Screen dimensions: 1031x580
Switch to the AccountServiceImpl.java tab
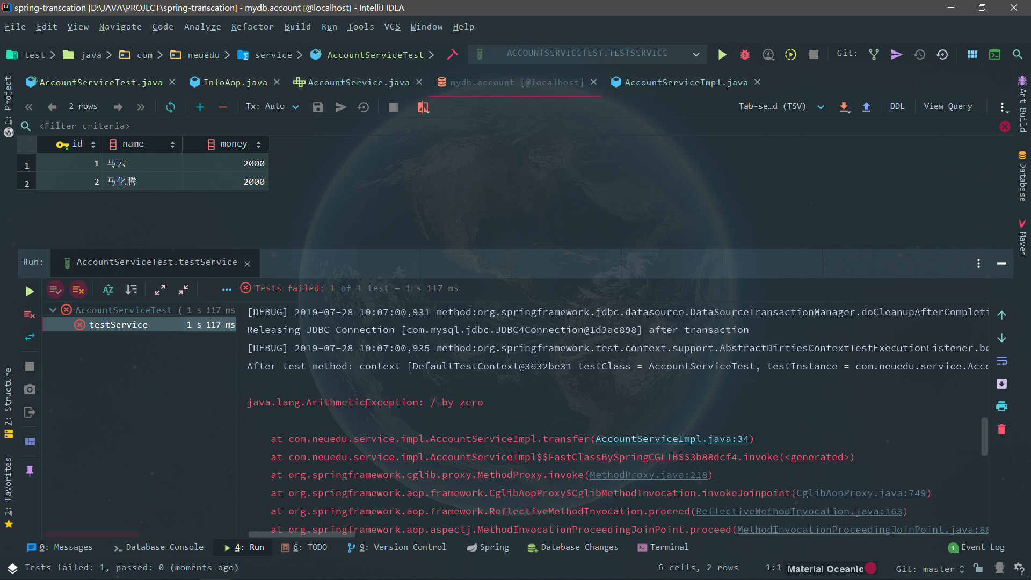point(686,82)
